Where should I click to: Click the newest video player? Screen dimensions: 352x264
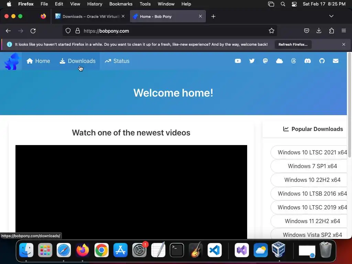point(131,192)
